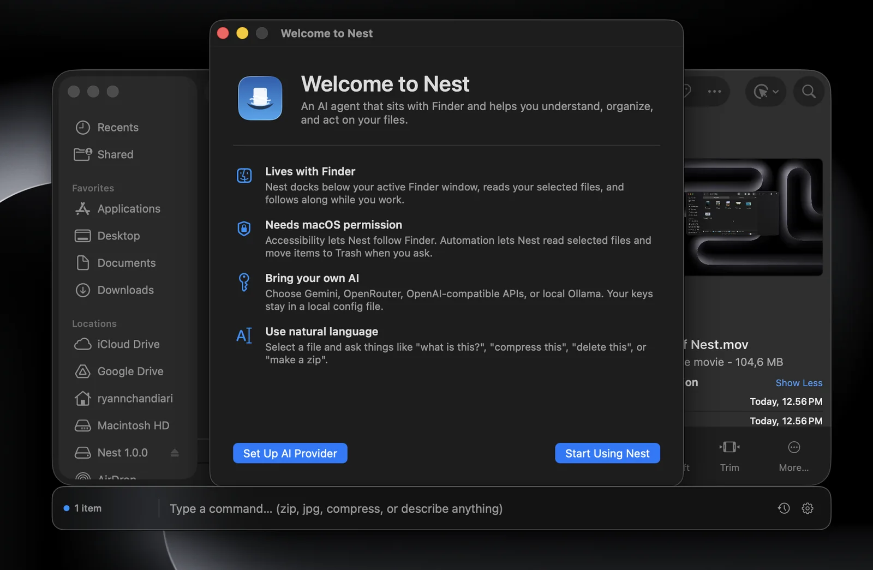Close the Welcome to Nest window
The width and height of the screenshot is (873, 570).
coord(223,33)
